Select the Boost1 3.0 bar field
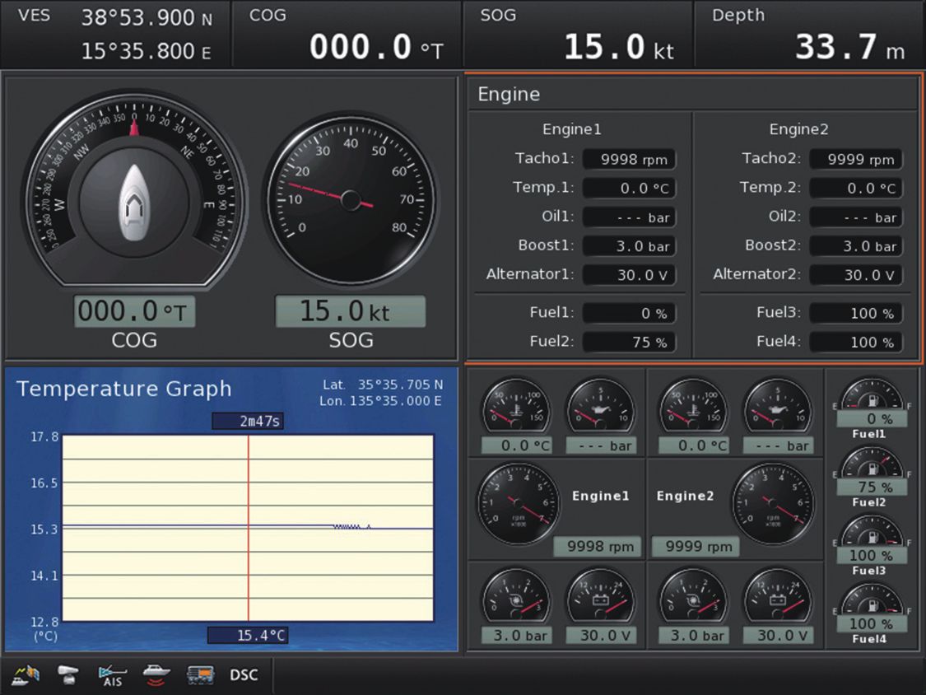 [x=629, y=246]
